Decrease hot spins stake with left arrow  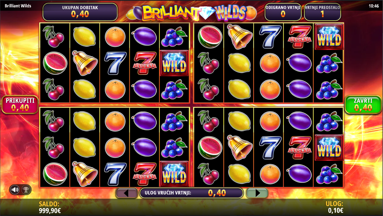(127, 193)
